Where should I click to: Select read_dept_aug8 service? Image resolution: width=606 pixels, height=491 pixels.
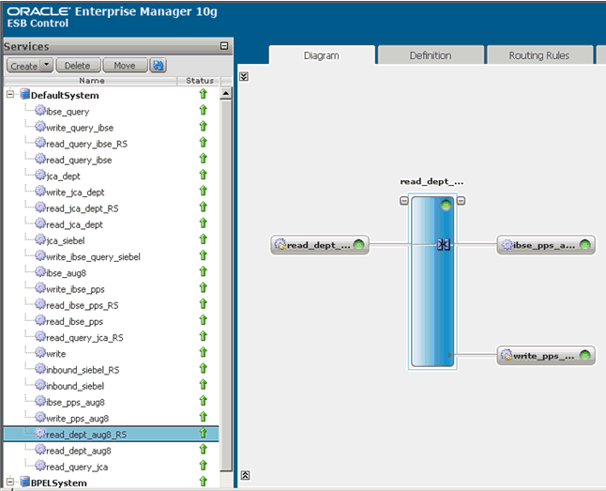[79, 452]
